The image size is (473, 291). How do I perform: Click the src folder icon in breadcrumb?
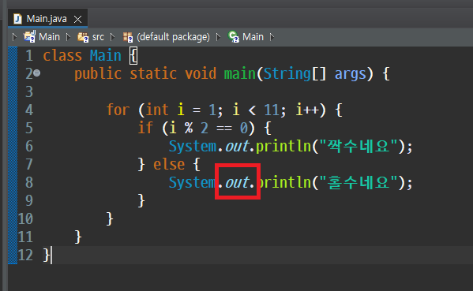83,37
